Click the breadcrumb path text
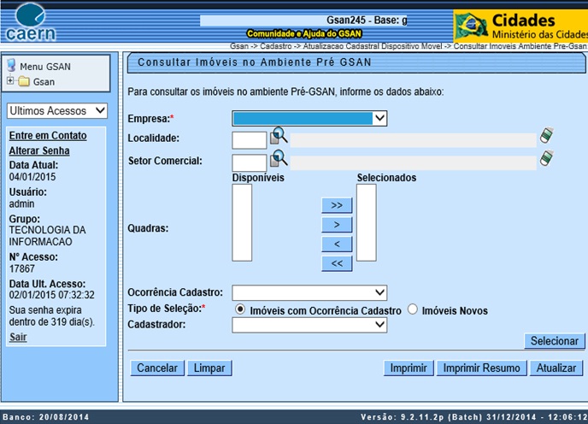 point(408,46)
